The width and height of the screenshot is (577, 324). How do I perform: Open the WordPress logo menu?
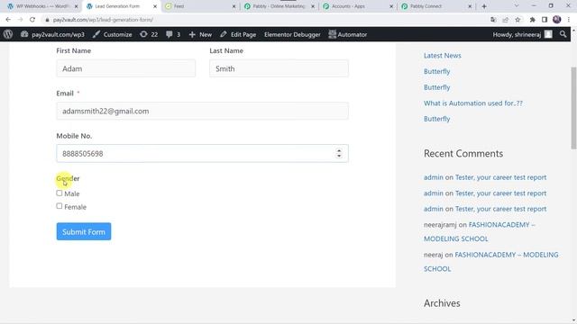pyautogui.click(x=8, y=34)
